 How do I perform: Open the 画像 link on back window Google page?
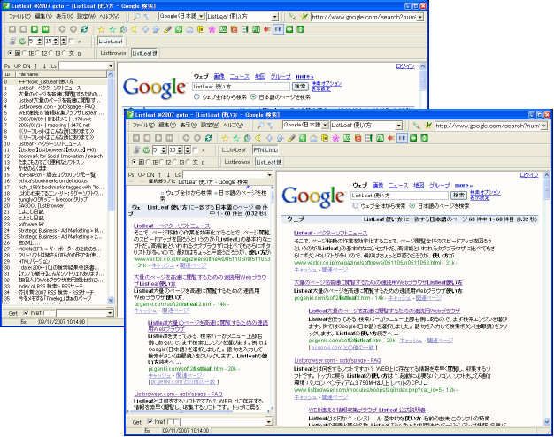tap(219, 76)
